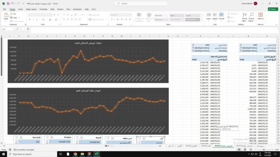
Task: Open File Explorer from taskbar
Action: coord(82,154)
